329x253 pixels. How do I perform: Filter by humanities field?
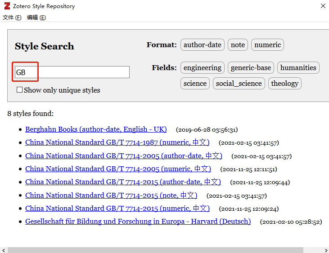pyautogui.click(x=298, y=68)
